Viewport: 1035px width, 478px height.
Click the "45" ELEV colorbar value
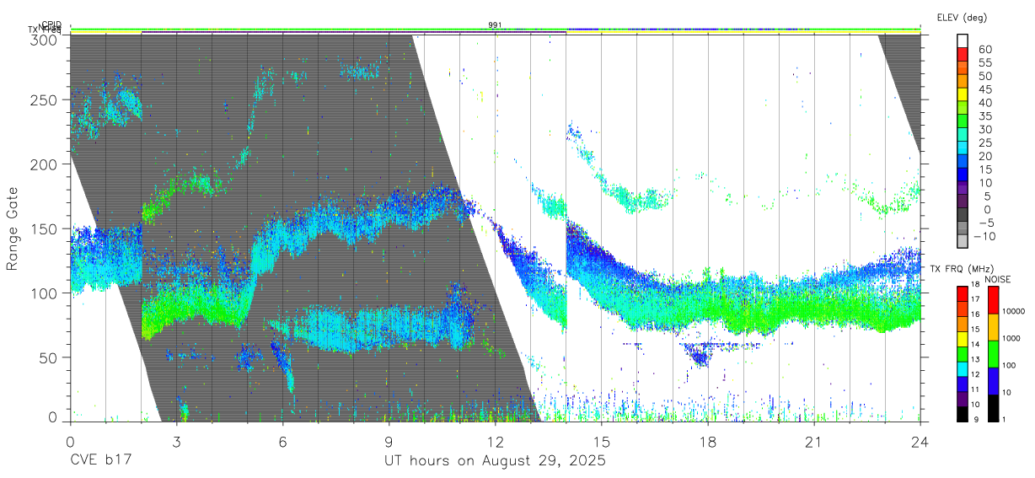click(984, 89)
